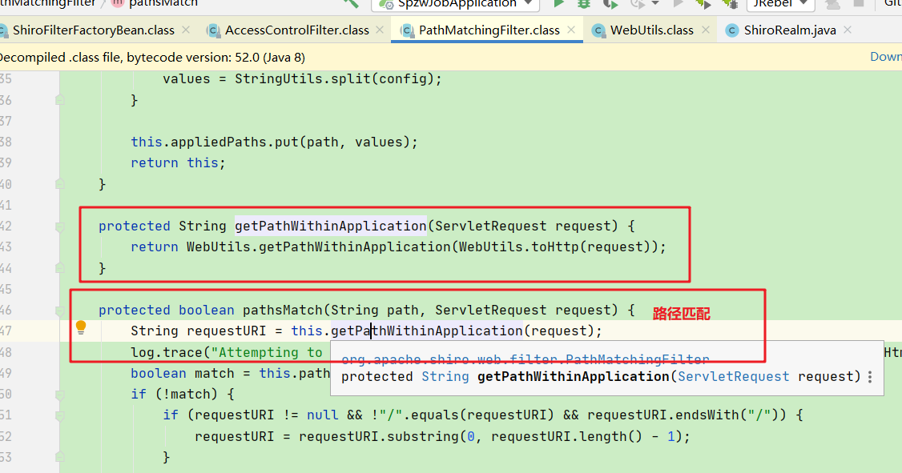
Task: Open the JRebel dropdown in toolbar
Action: (780, 3)
